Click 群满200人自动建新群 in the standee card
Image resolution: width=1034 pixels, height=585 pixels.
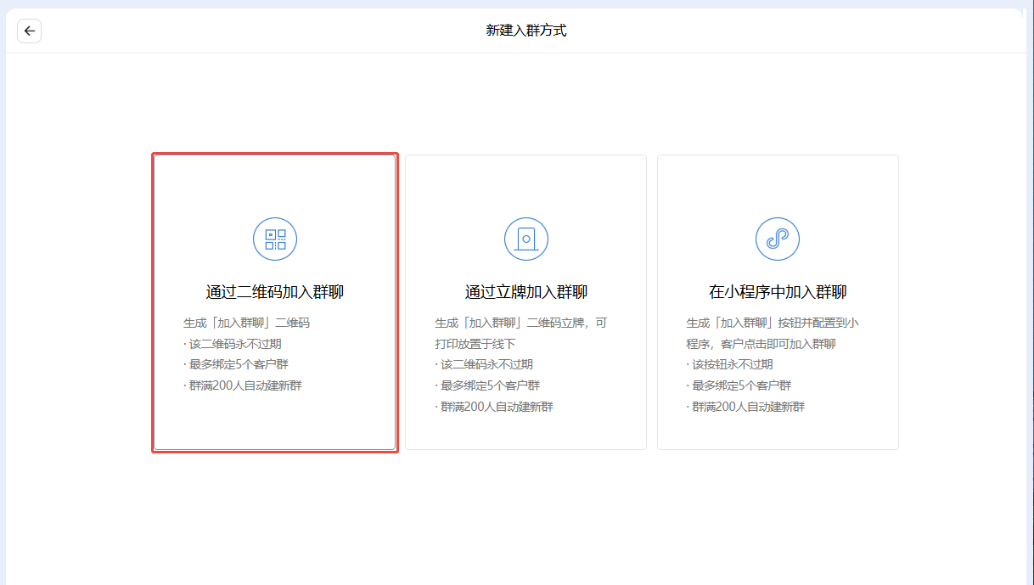[x=495, y=407]
